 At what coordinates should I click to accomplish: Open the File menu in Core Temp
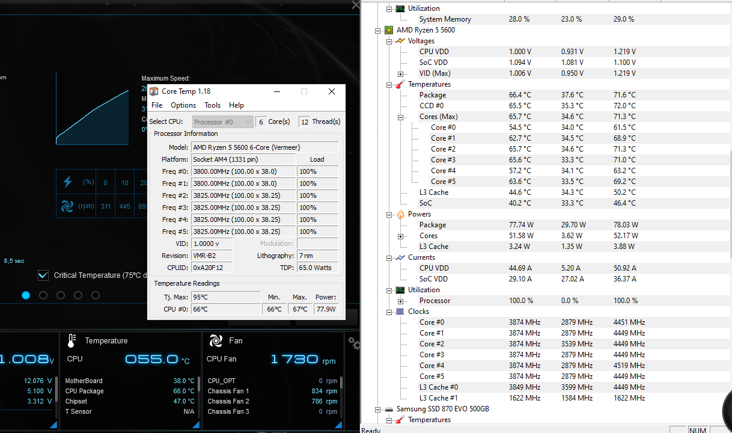click(x=157, y=105)
